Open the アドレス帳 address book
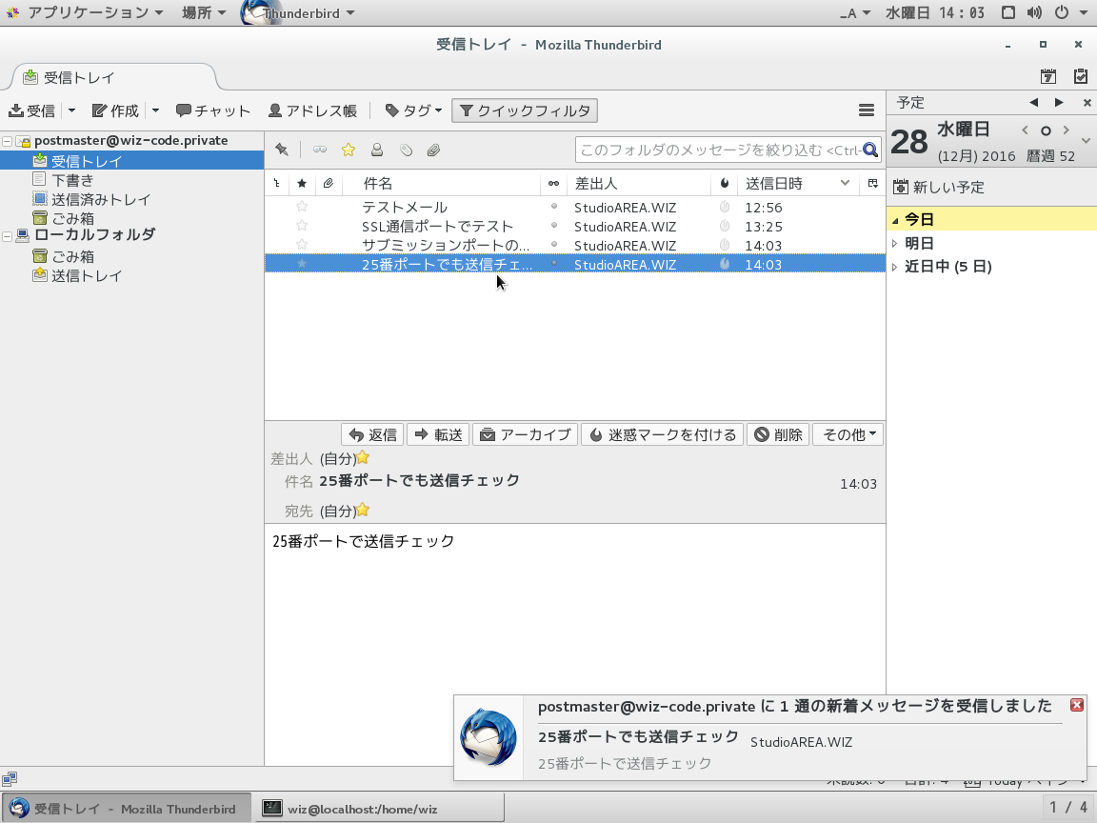This screenshot has height=823, width=1097. (312, 110)
